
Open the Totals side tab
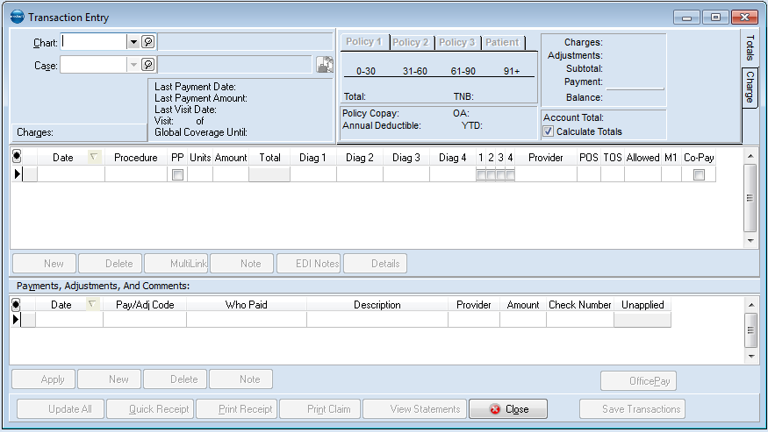750,48
